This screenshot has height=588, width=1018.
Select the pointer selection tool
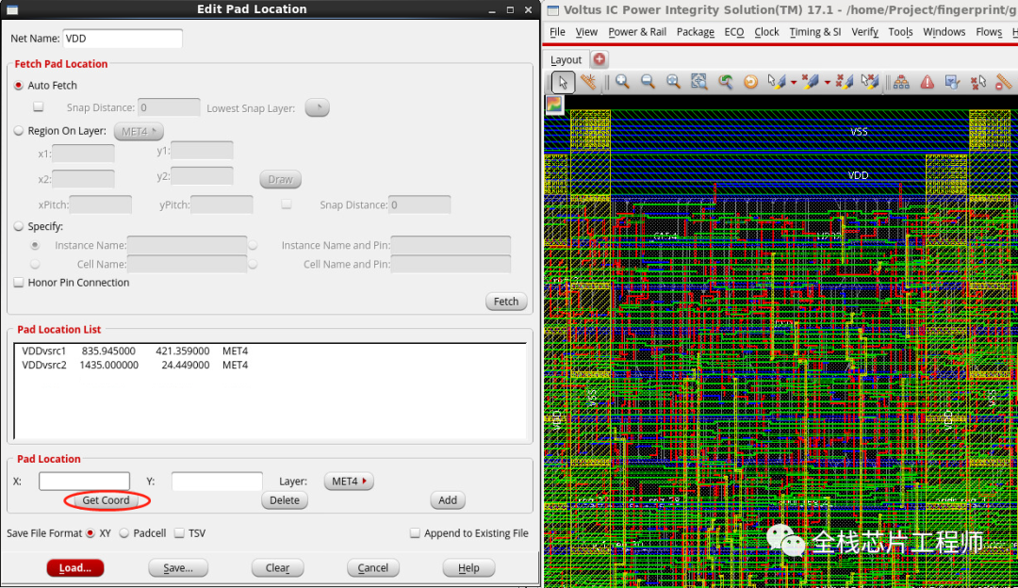562,82
